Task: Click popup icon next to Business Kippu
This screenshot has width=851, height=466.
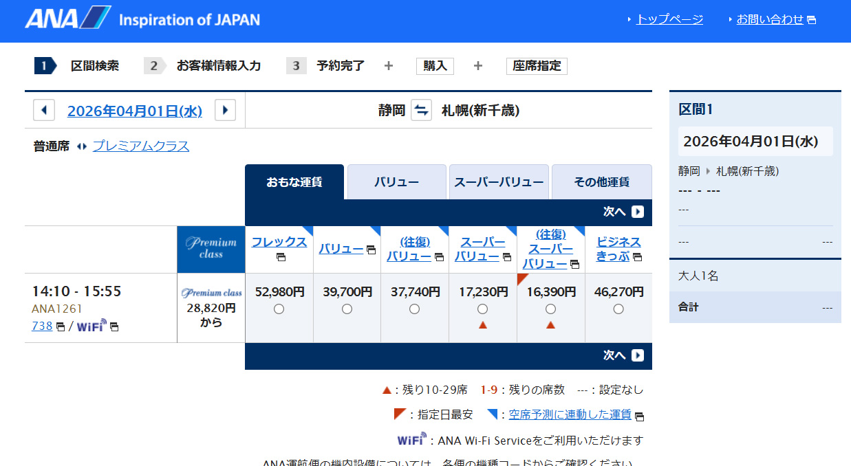Action: [637, 257]
